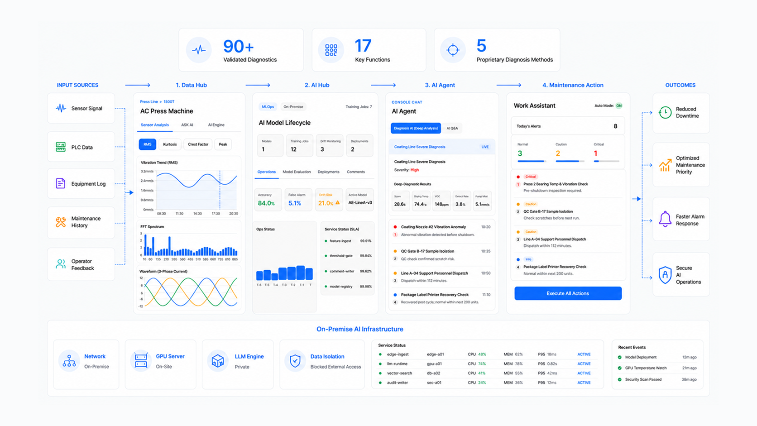The width and height of the screenshot is (757, 426).
Task: Click the Data Isolation shield icon
Action: pyautogui.click(x=295, y=361)
